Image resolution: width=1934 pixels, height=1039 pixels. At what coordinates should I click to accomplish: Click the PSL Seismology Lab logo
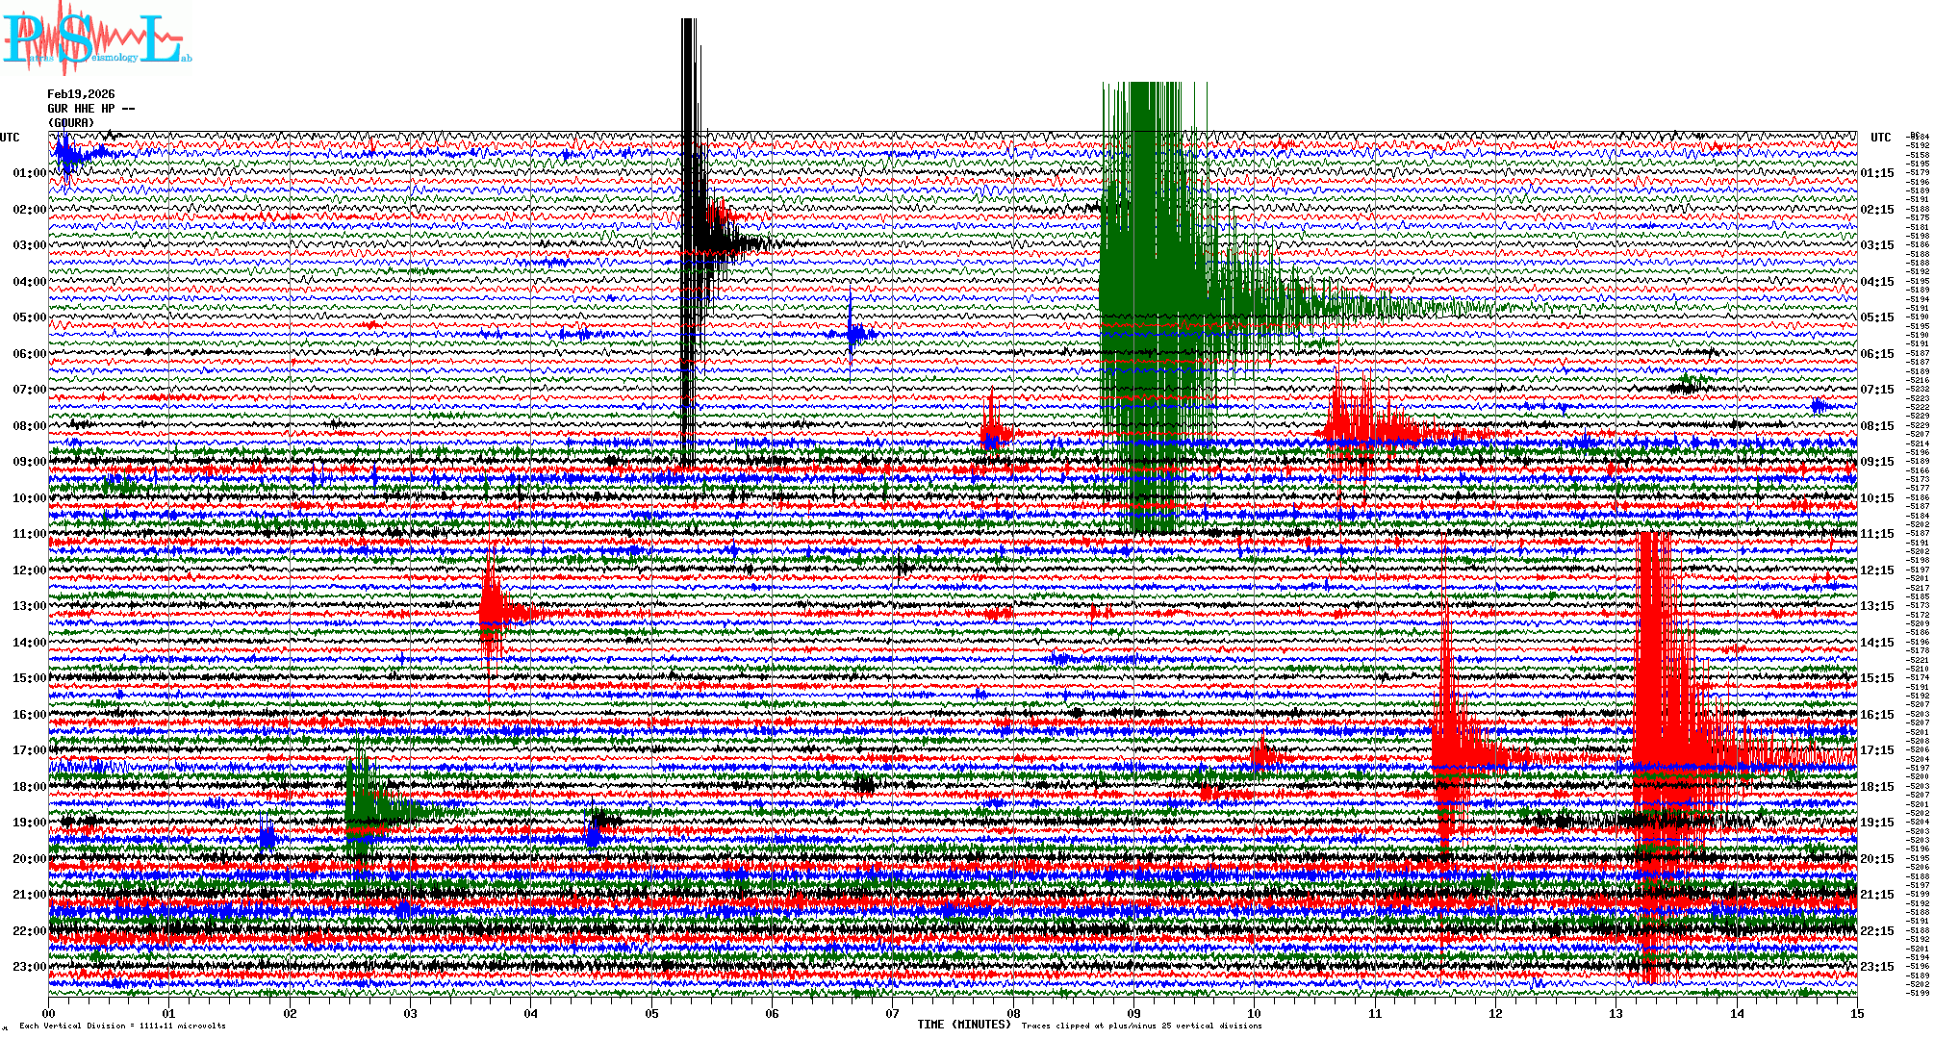(x=94, y=38)
